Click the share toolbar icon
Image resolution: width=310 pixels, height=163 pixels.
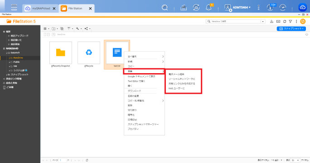click(x=86, y=29)
